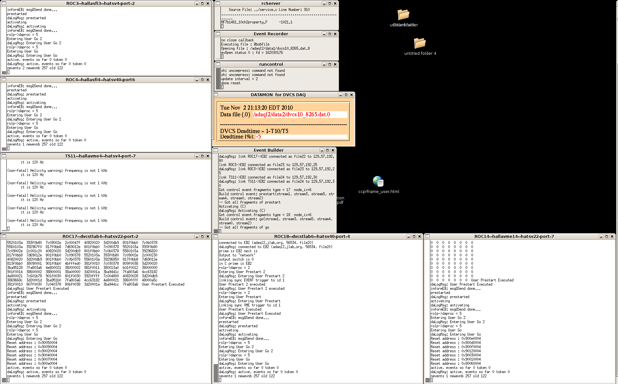Click 'DVCS Deadtime = 1-T10/T5' text
The width and height of the screenshot is (618, 384).
[254, 131]
